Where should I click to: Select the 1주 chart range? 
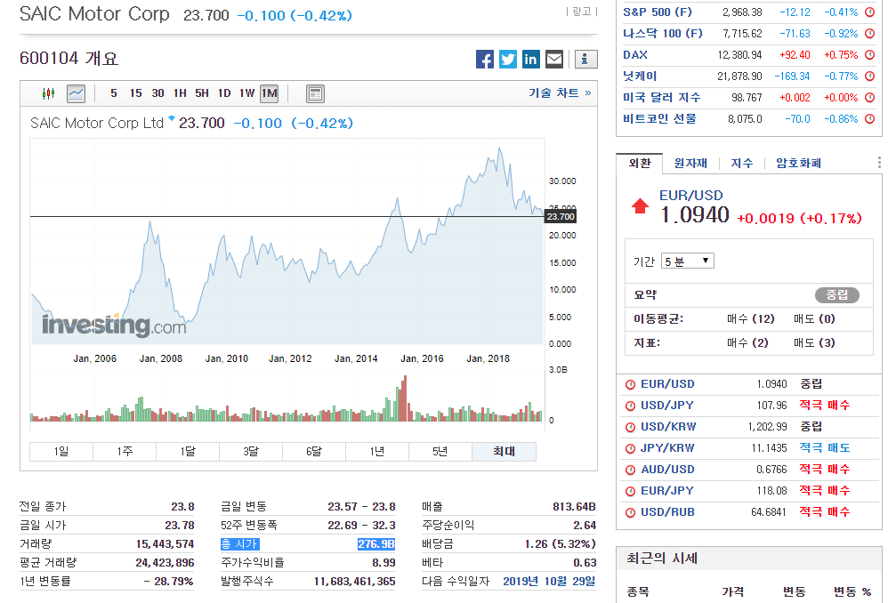click(x=125, y=452)
